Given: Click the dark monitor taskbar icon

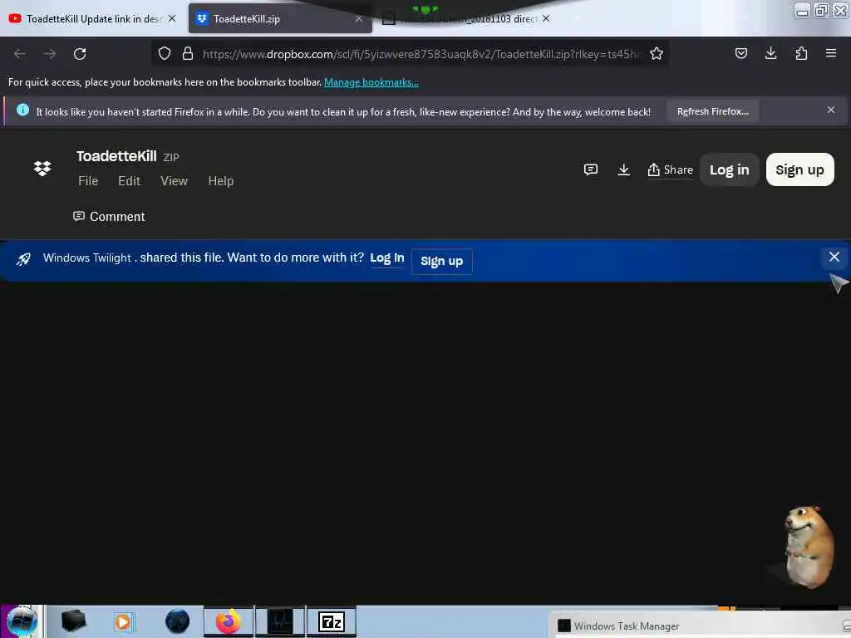Looking at the screenshot, I should click(x=280, y=621).
